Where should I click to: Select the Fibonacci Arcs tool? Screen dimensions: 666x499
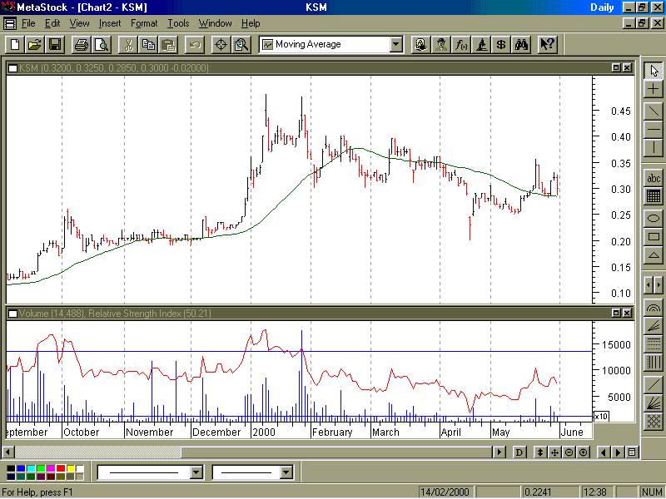click(x=654, y=308)
